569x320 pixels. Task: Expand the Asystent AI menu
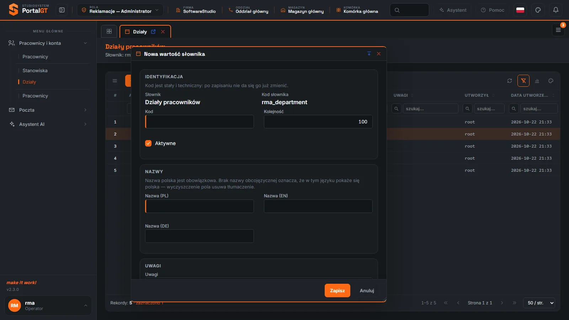48,124
